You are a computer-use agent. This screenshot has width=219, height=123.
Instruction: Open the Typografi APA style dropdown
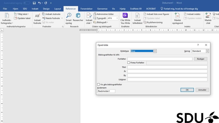(x=117, y=18)
